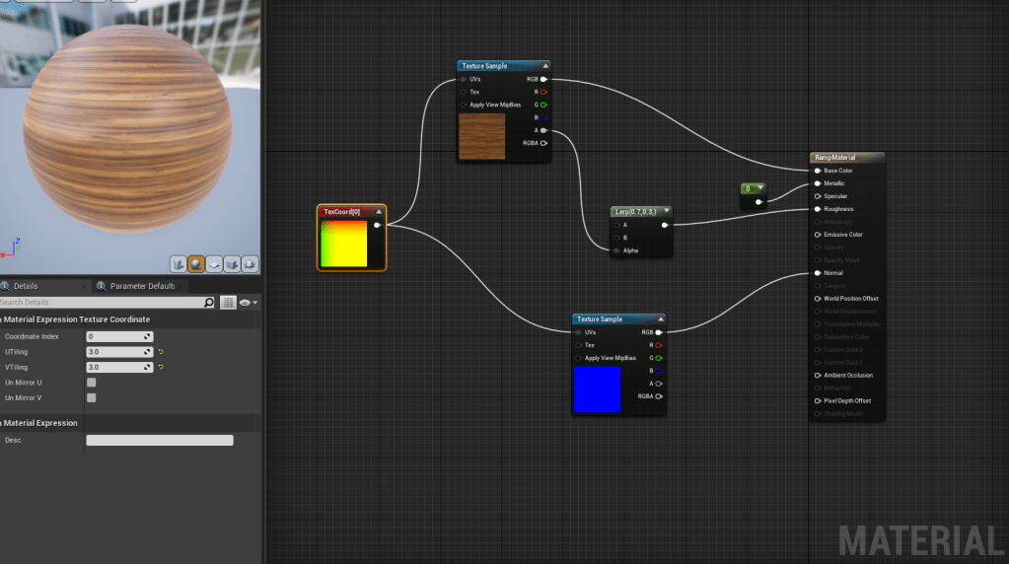Switch to the Details tab

[26, 286]
